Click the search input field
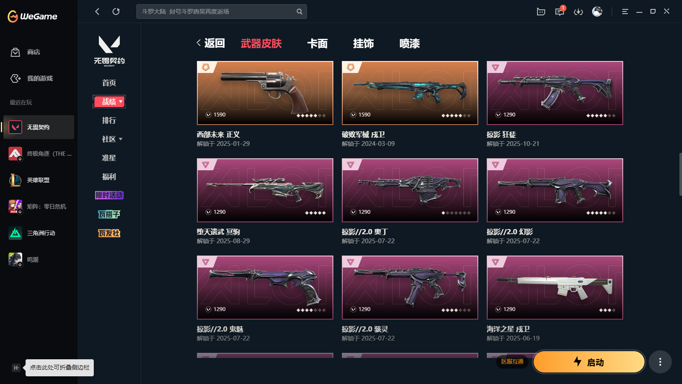The width and height of the screenshot is (682, 384). point(217,12)
